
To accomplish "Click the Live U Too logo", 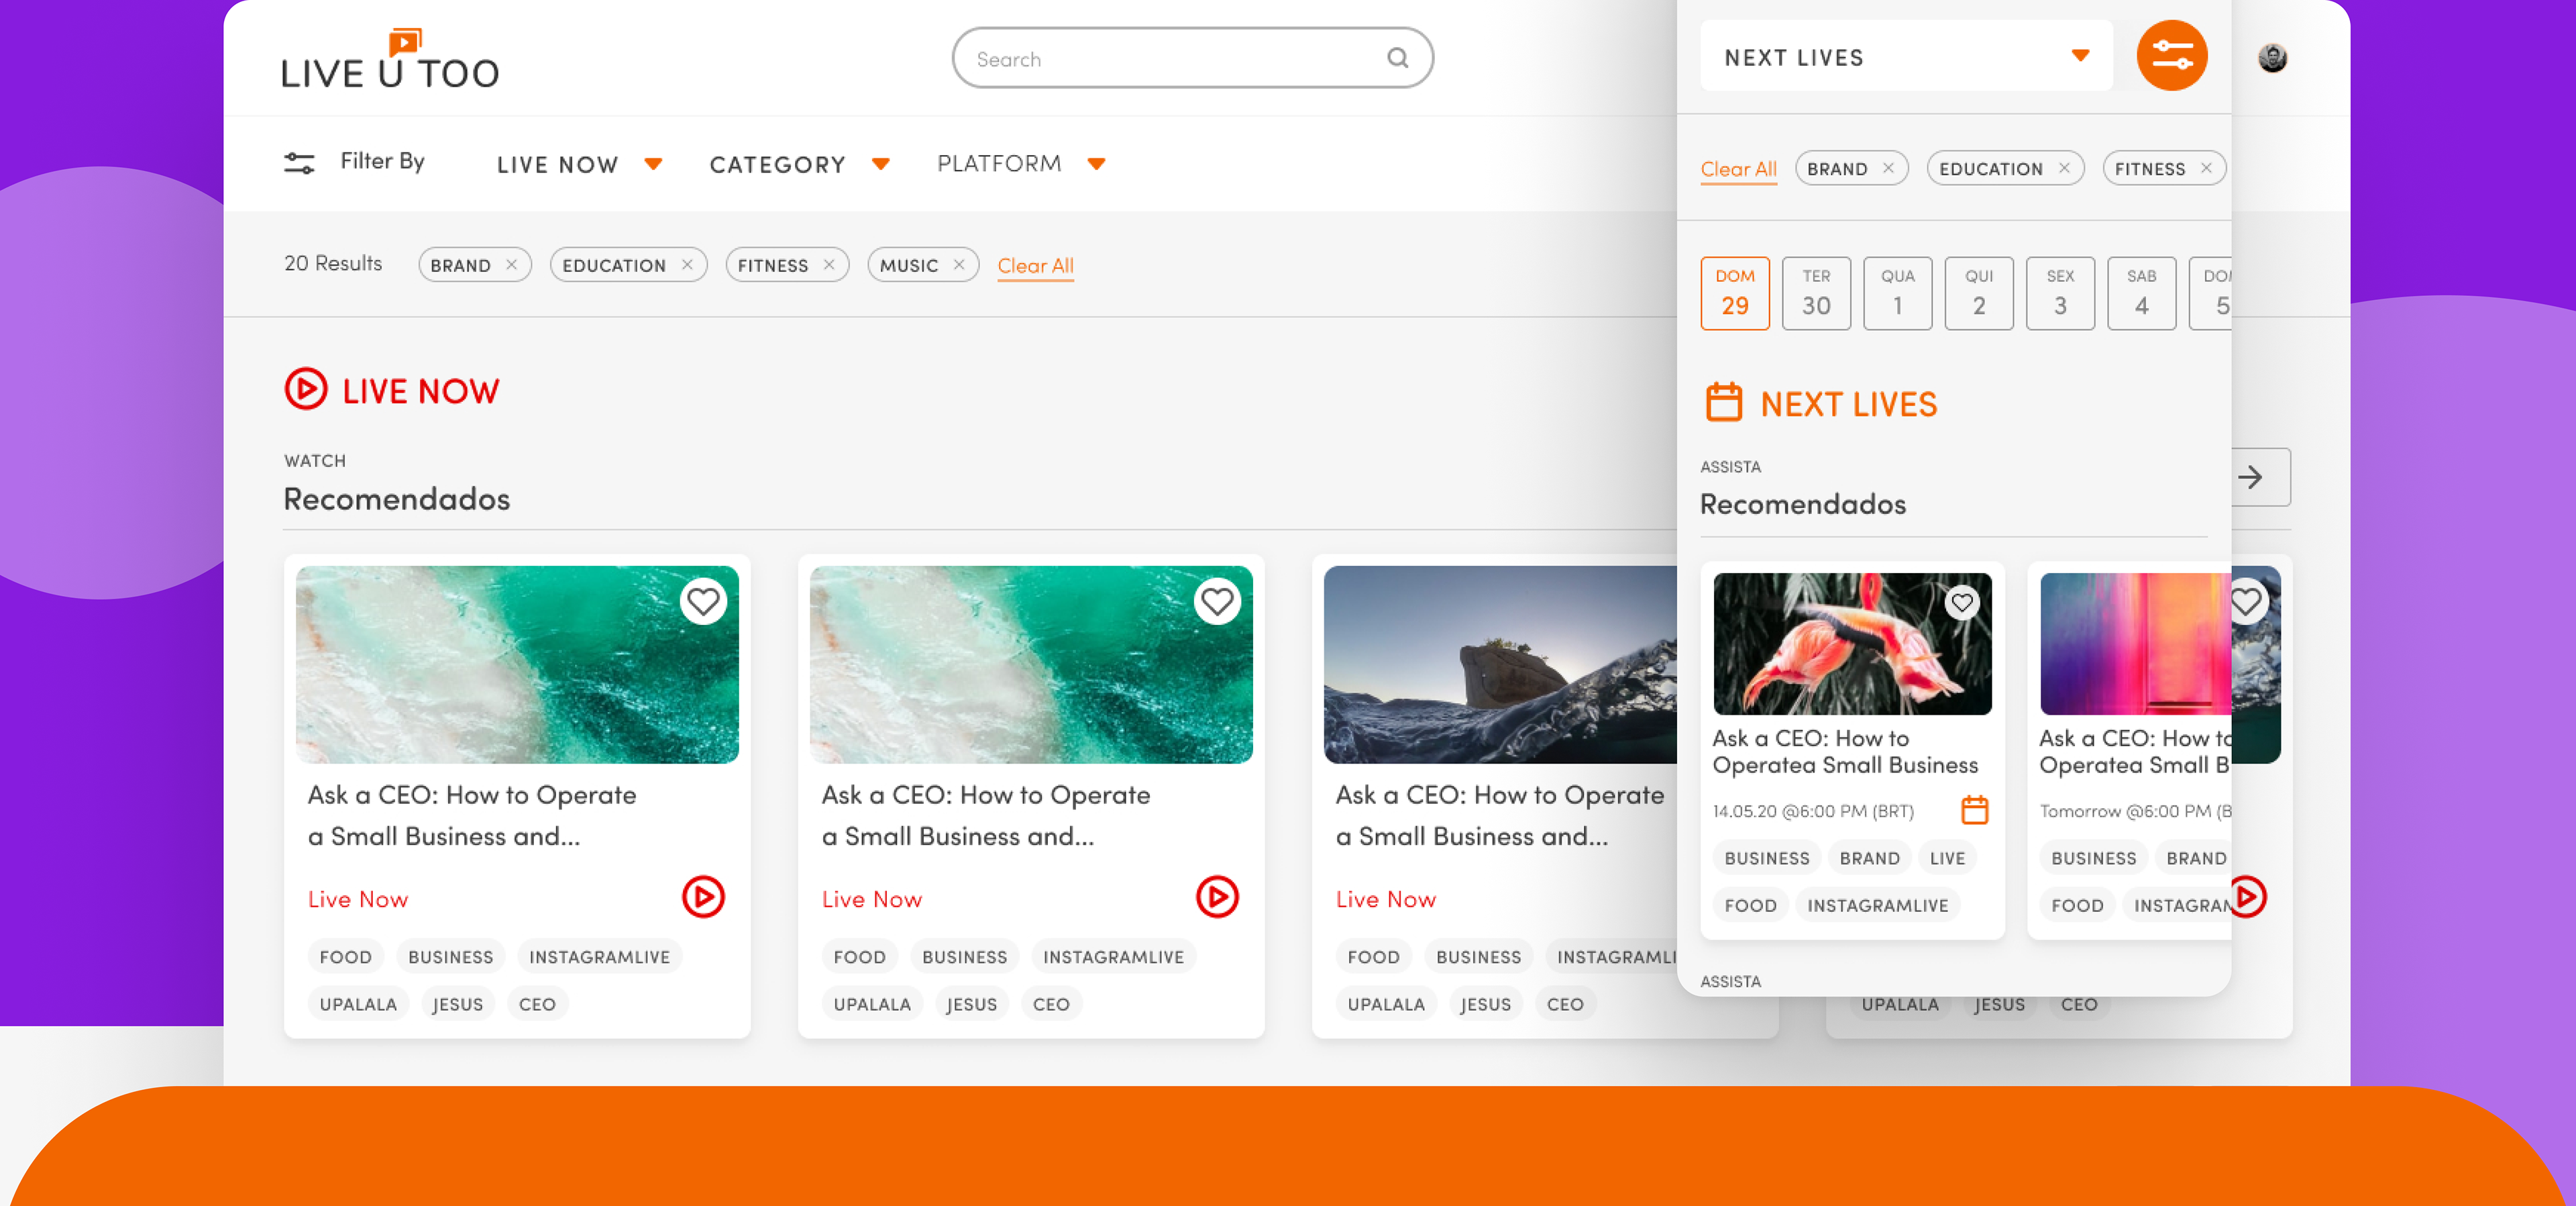I will point(390,59).
